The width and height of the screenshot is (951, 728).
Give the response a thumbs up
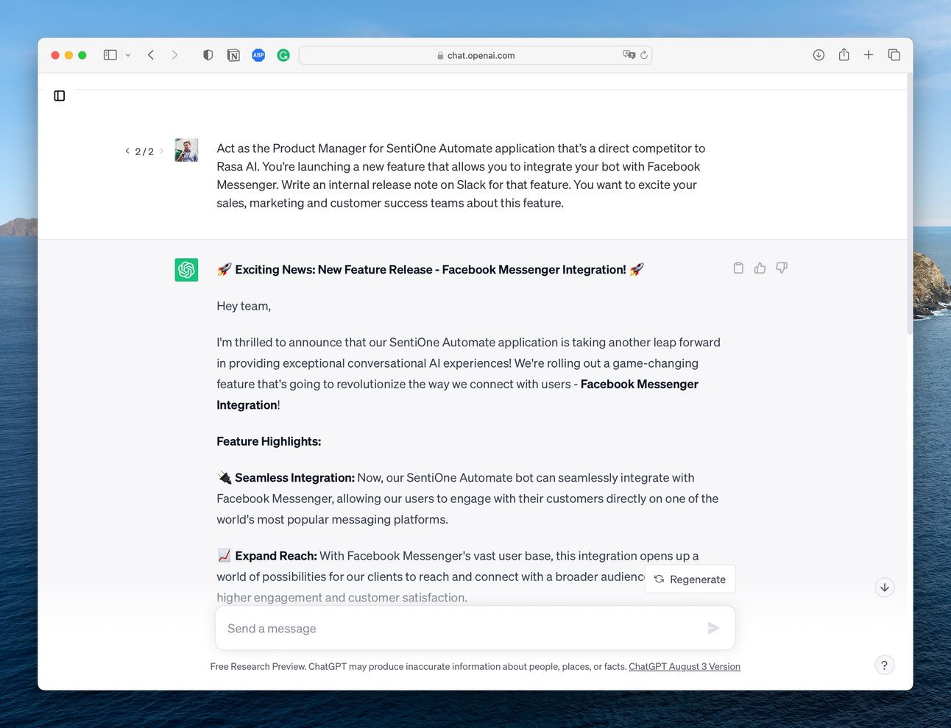point(760,268)
